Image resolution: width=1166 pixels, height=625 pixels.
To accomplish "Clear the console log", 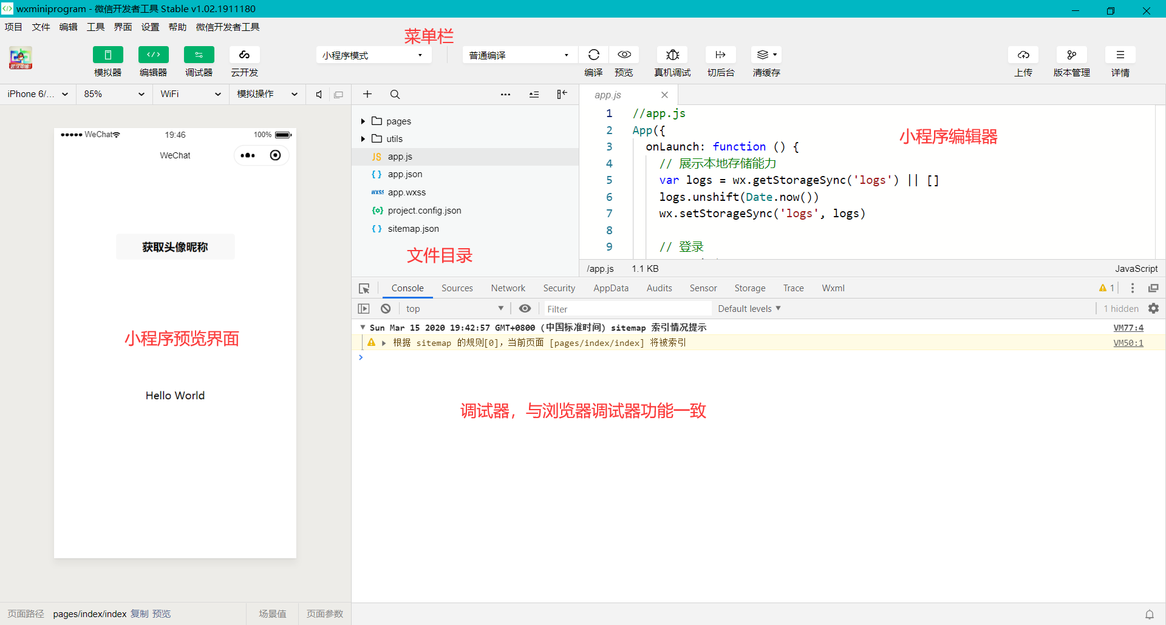I will click(x=386, y=309).
